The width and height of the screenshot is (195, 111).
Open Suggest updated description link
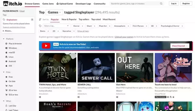point(14,27)
